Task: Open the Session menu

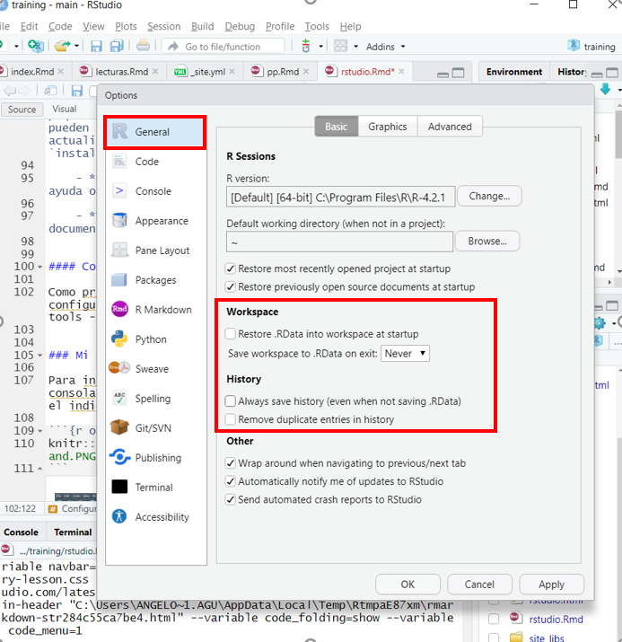Action: click(x=163, y=26)
